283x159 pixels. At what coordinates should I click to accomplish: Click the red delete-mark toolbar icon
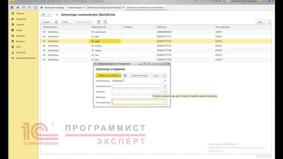click(105, 22)
